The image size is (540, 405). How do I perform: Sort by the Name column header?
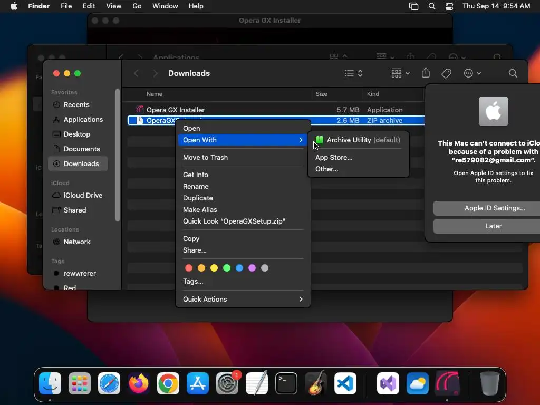pos(219,94)
